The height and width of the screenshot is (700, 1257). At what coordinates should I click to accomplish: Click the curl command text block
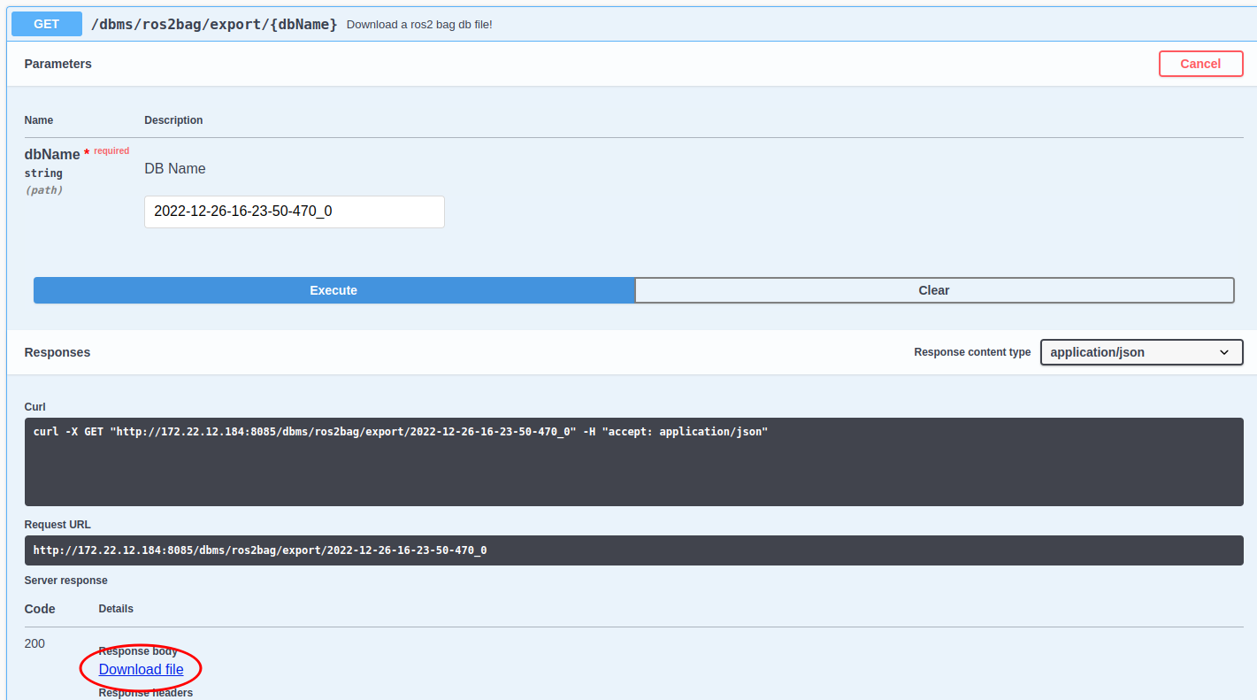399,431
